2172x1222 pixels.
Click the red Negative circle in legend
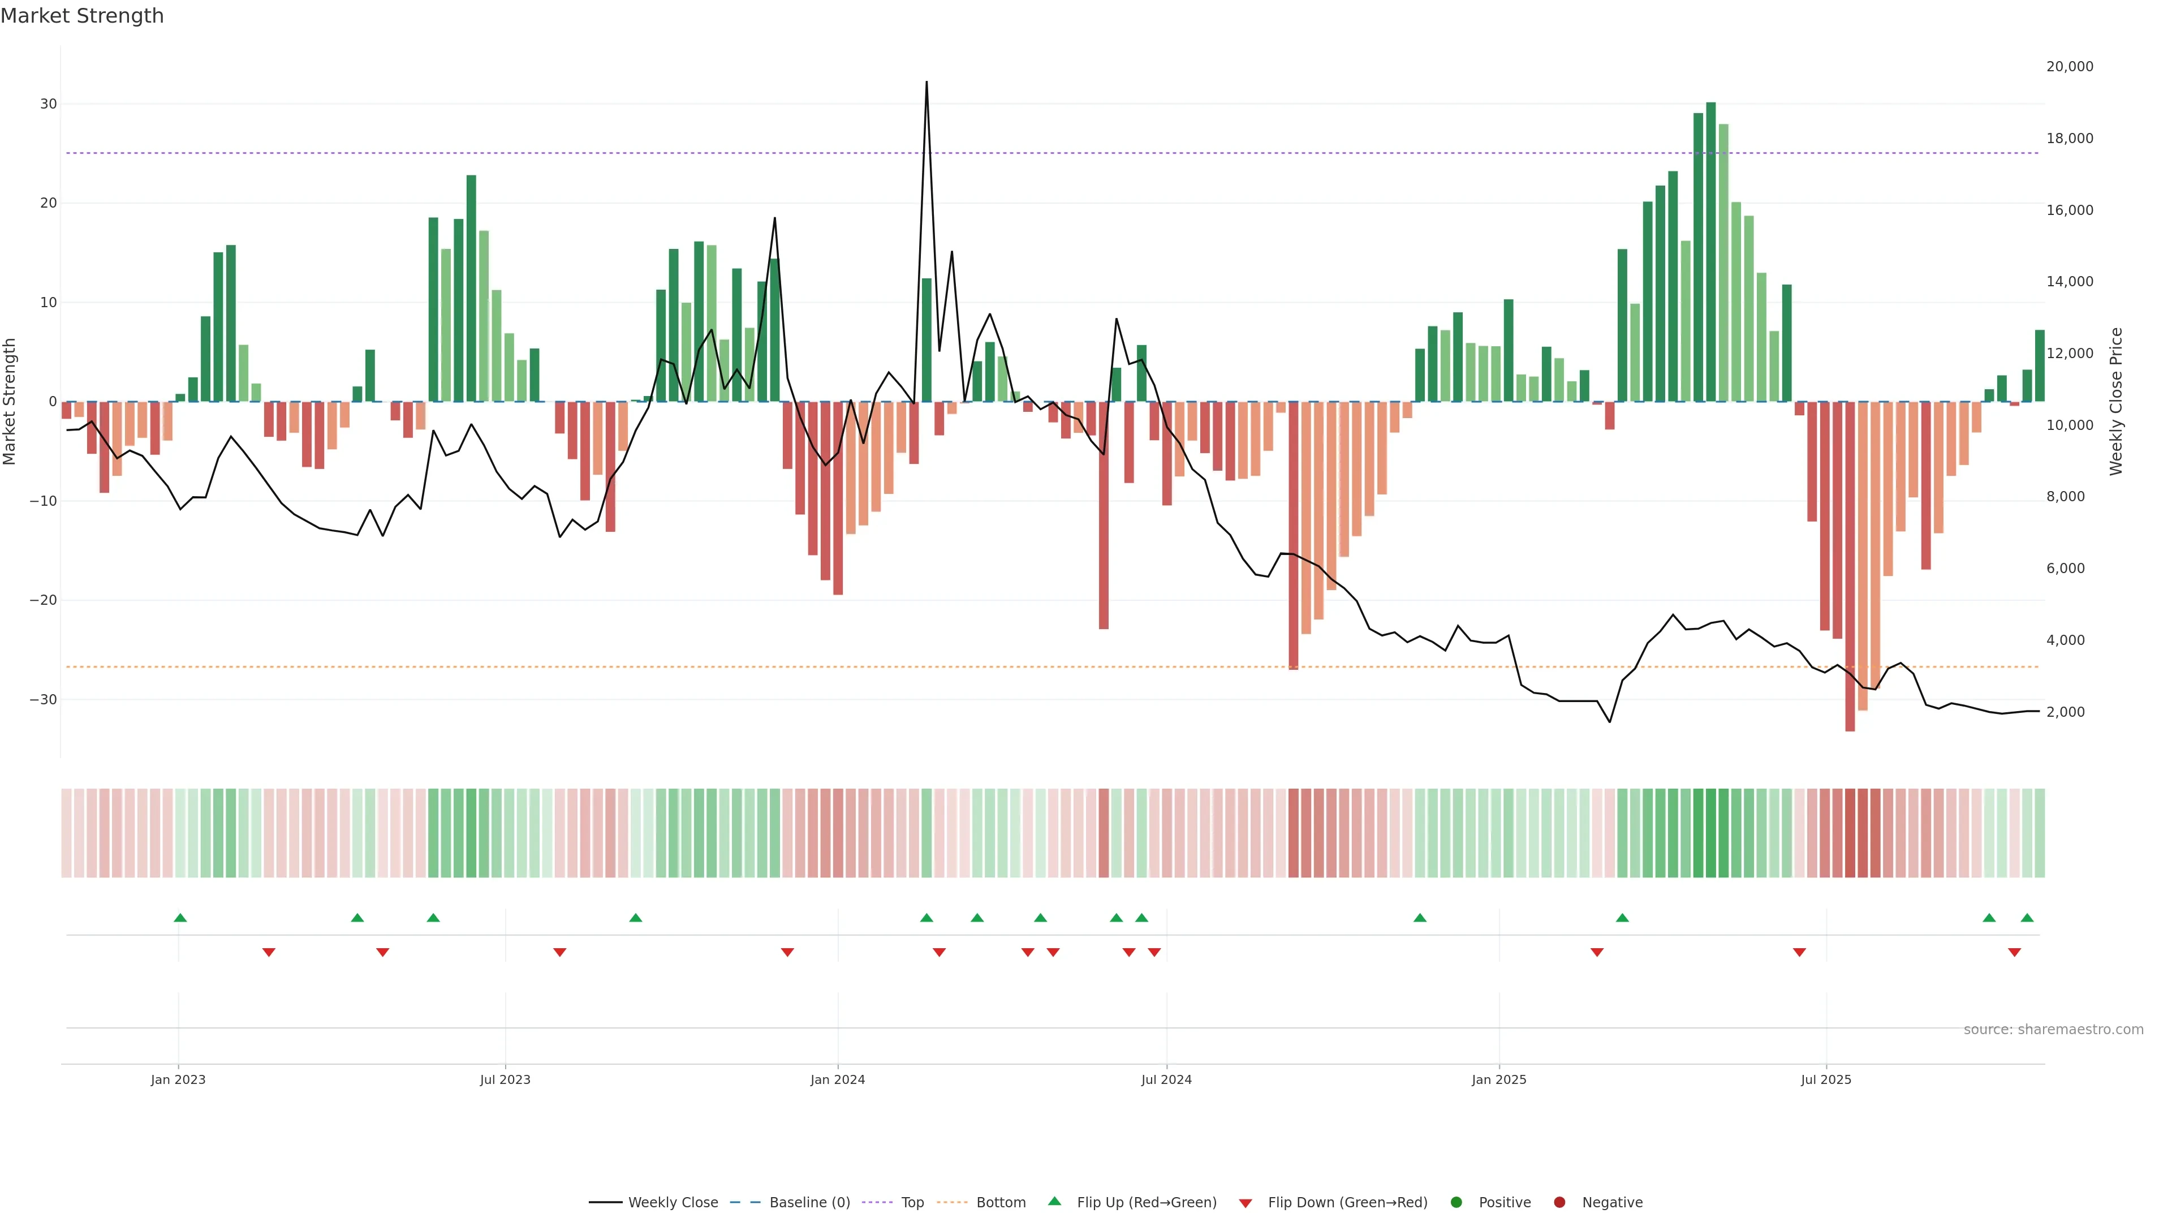coord(1559,1202)
